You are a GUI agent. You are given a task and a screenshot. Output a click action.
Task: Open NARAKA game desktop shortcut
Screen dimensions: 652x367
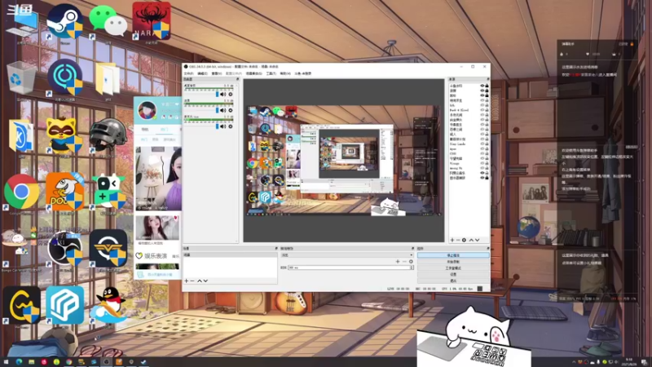152,21
